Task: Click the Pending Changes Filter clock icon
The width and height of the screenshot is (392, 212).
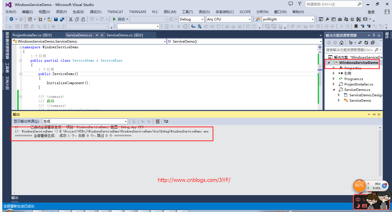Action: coord(351,43)
